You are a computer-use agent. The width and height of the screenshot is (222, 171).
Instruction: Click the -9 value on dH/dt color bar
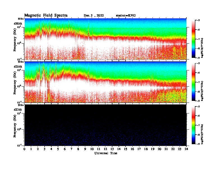(198, 58)
